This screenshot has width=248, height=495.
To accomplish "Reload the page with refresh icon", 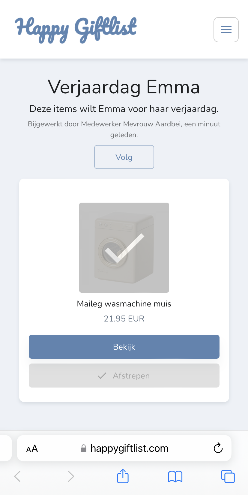I will 218,448.
